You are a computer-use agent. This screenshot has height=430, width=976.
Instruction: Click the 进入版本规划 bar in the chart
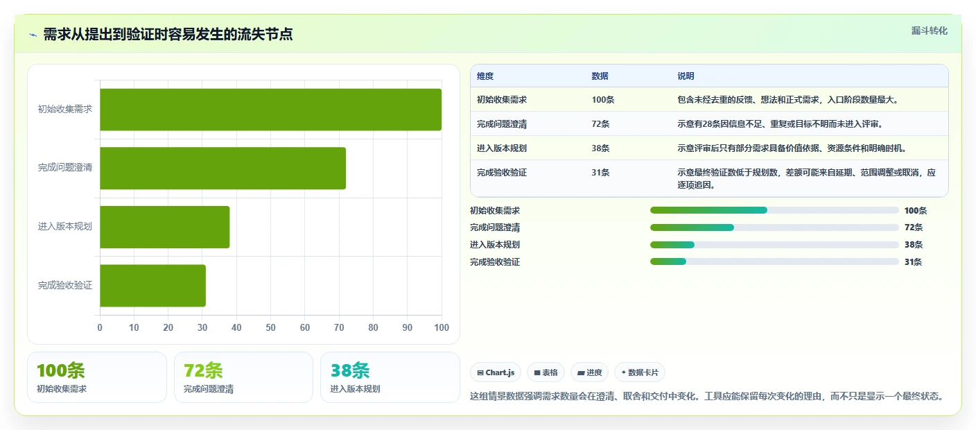tap(164, 227)
